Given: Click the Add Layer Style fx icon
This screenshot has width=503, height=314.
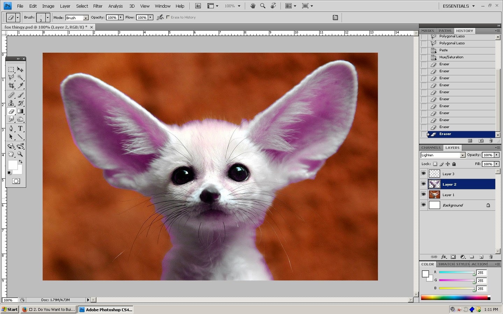Looking at the screenshot, I should pos(444,257).
